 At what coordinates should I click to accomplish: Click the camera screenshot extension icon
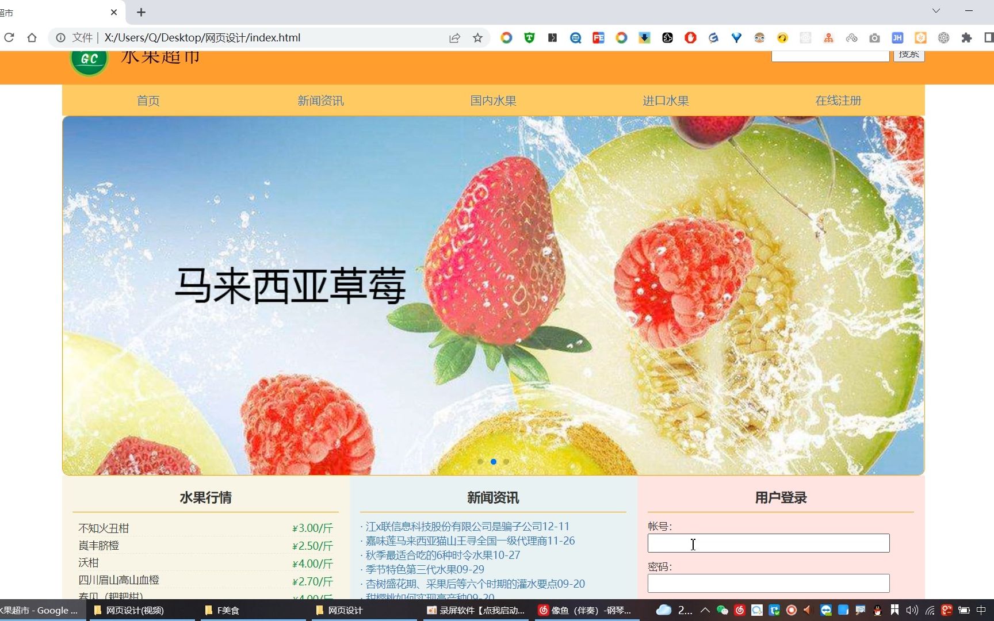(875, 37)
